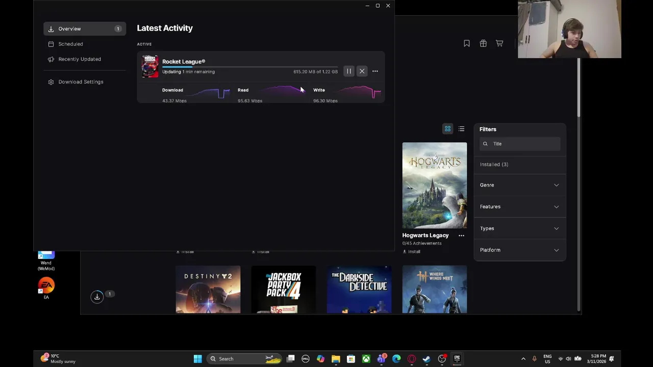Screen dimensions: 653x367
Task: Open the weather widget showing 10°C
Action: (x=59, y=359)
